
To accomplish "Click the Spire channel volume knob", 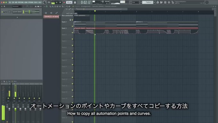I will click(x=6, y=12).
